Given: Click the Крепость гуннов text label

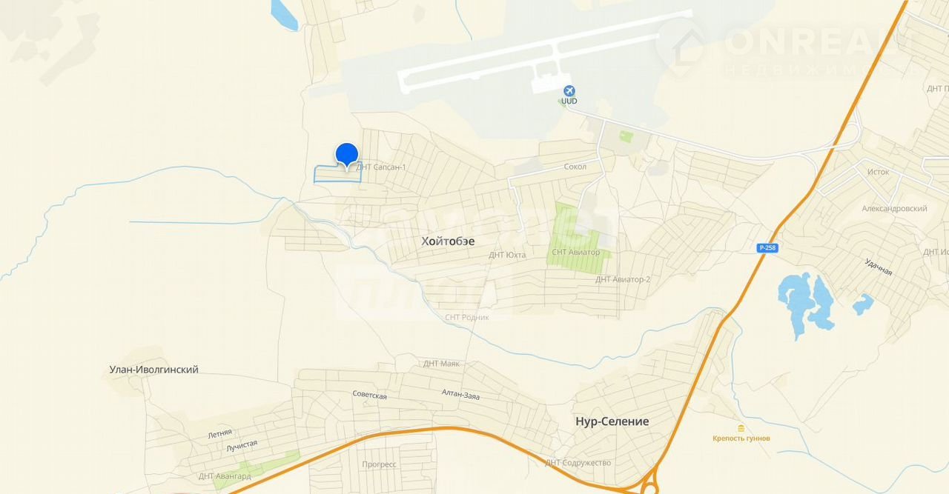Looking at the screenshot, I should (741, 438).
